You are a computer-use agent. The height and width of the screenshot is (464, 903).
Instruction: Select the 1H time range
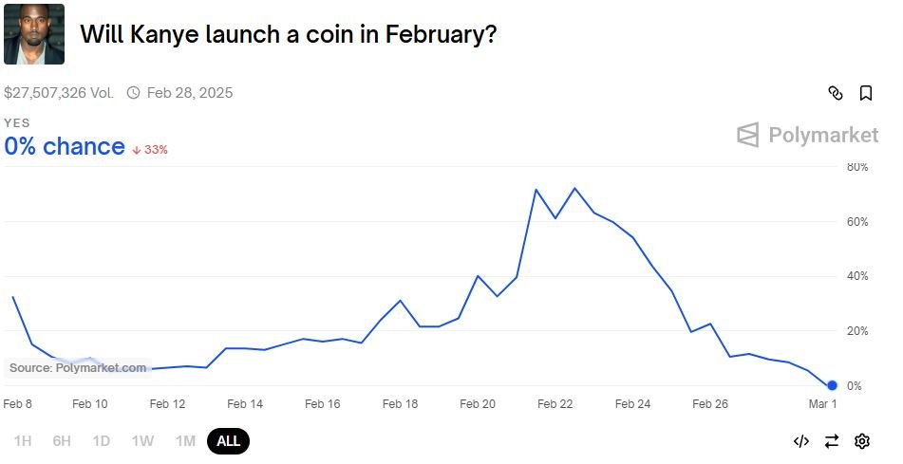pos(23,441)
